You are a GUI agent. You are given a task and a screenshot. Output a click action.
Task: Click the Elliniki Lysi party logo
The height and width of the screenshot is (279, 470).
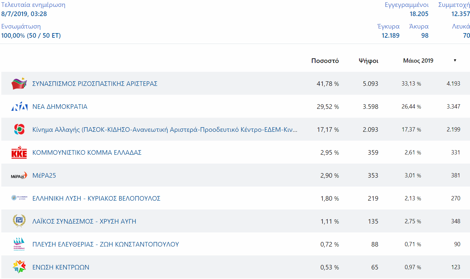(19, 198)
